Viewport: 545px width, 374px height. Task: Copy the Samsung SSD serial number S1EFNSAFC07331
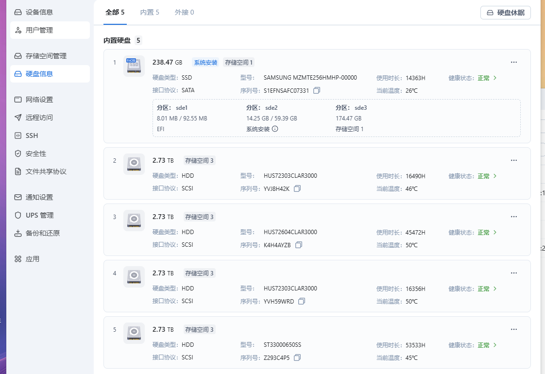[317, 90]
